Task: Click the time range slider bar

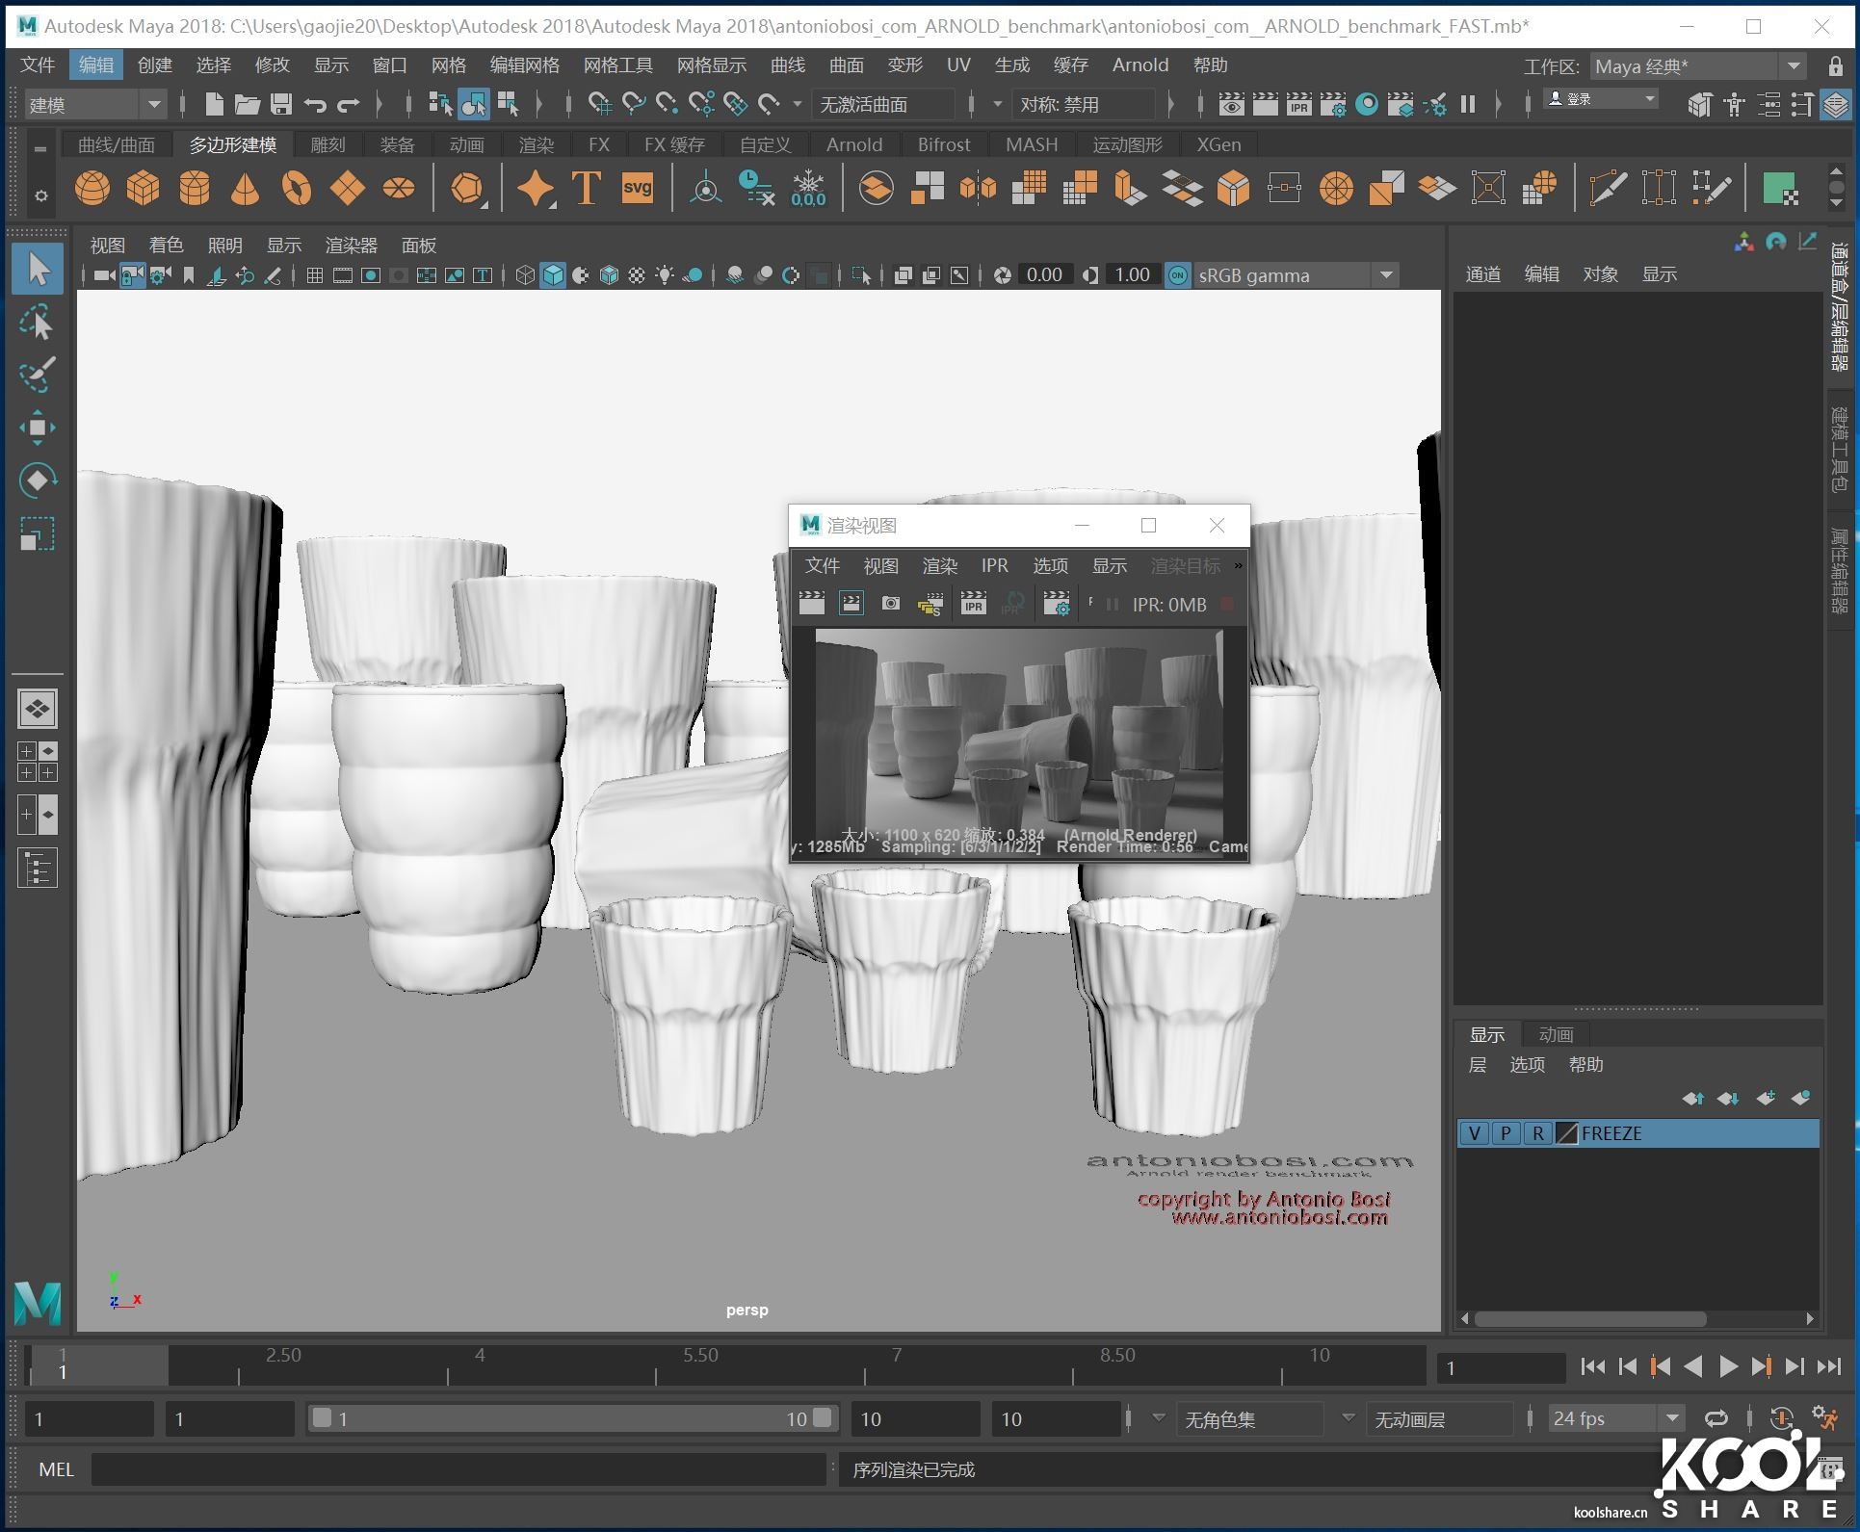Action: (572, 1418)
